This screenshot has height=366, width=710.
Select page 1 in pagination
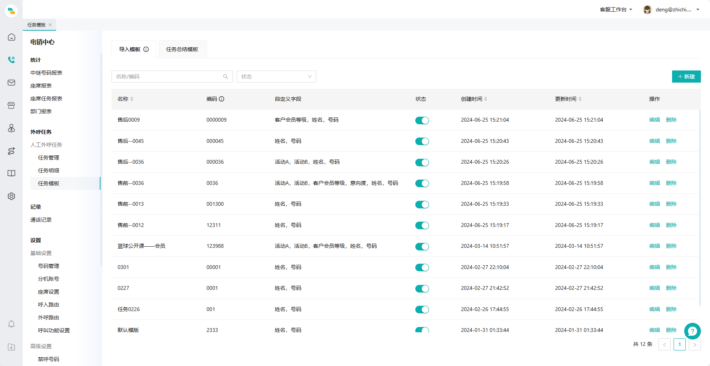[680, 344]
